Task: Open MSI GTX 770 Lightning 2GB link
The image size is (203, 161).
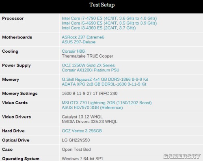Action: [107, 103]
